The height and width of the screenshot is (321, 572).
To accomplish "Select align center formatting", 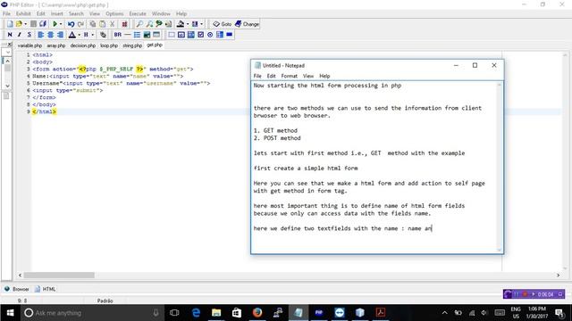I will (x=50, y=35).
